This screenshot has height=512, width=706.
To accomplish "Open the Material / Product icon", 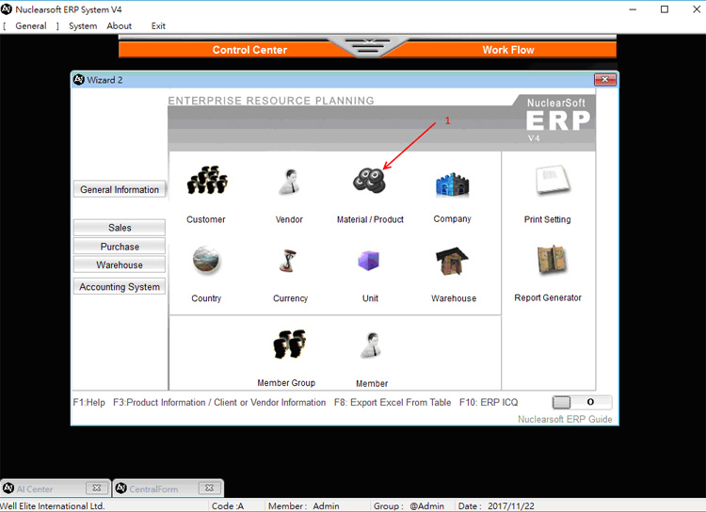I will click(x=369, y=180).
